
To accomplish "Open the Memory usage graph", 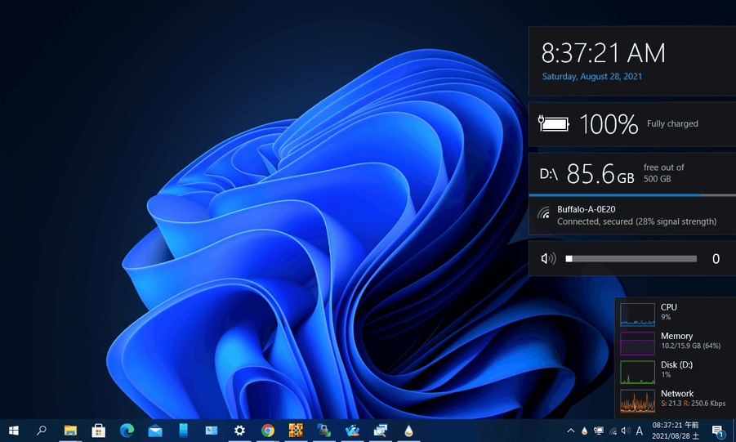I will tap(637, 343).
